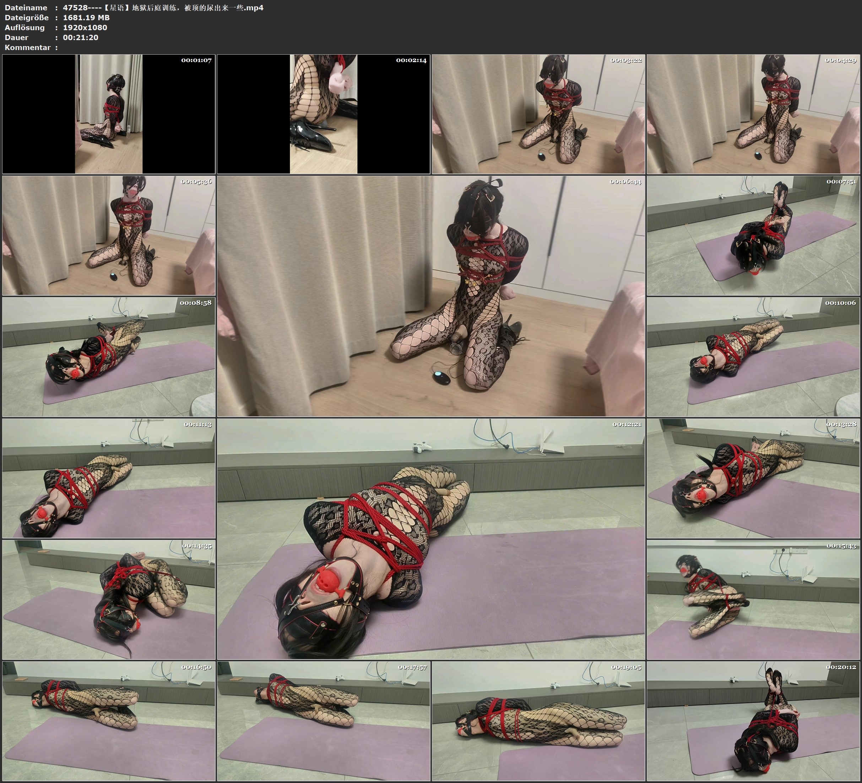This screenshot has width=862, height=783.
Task: Open the frame stamped 00:11:13
Action: point(109,478)
